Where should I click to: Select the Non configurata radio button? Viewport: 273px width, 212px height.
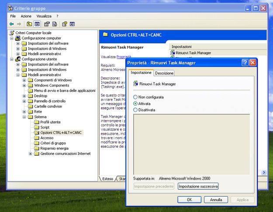[135, 97]
